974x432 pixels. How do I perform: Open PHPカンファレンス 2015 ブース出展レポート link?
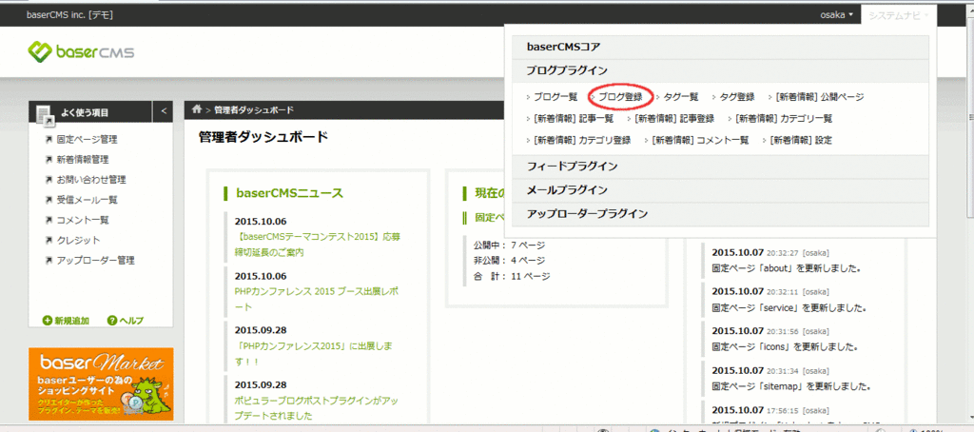[317, 299]
